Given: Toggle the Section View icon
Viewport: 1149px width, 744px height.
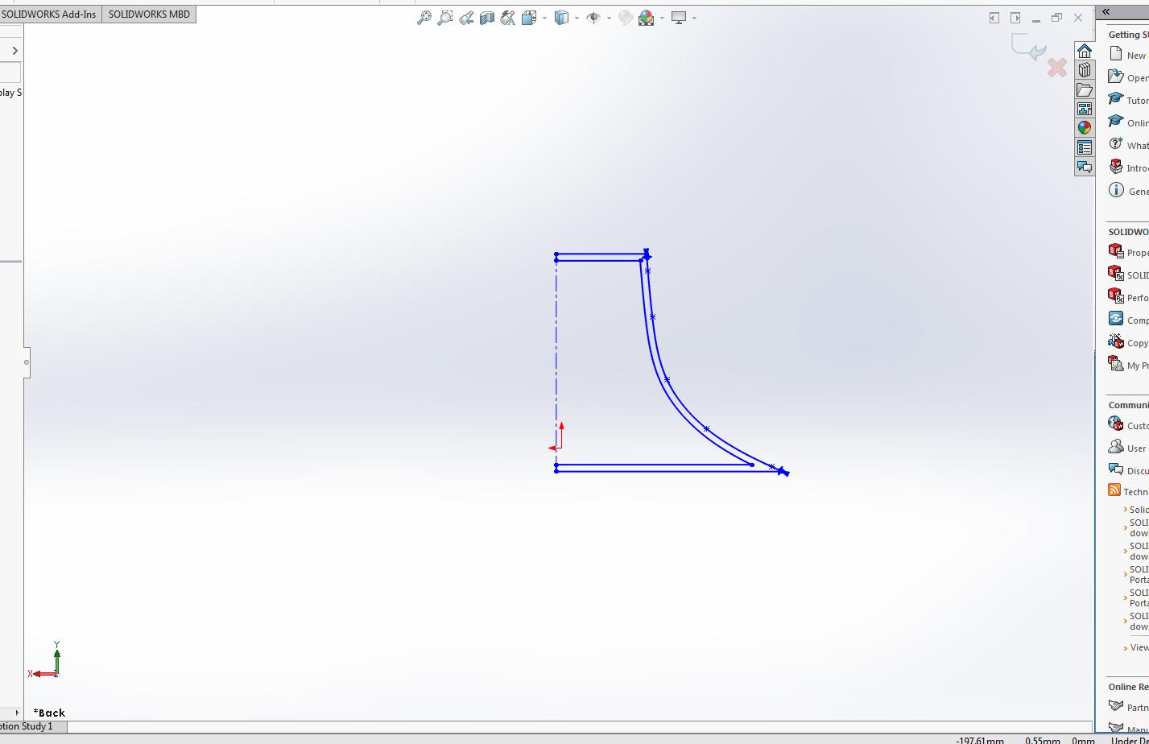Looking at the screenshot, I should [487, 18].
